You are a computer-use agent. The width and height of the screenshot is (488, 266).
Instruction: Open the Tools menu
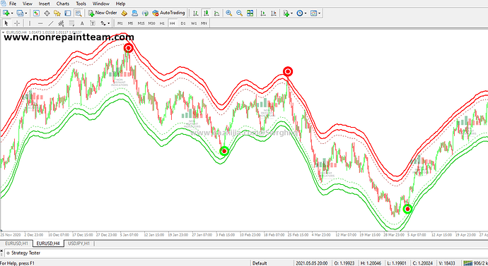(x=81, y=4)
